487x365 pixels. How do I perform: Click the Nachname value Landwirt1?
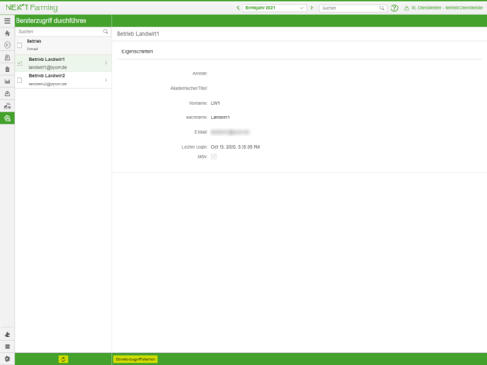[x=221, y=117]
